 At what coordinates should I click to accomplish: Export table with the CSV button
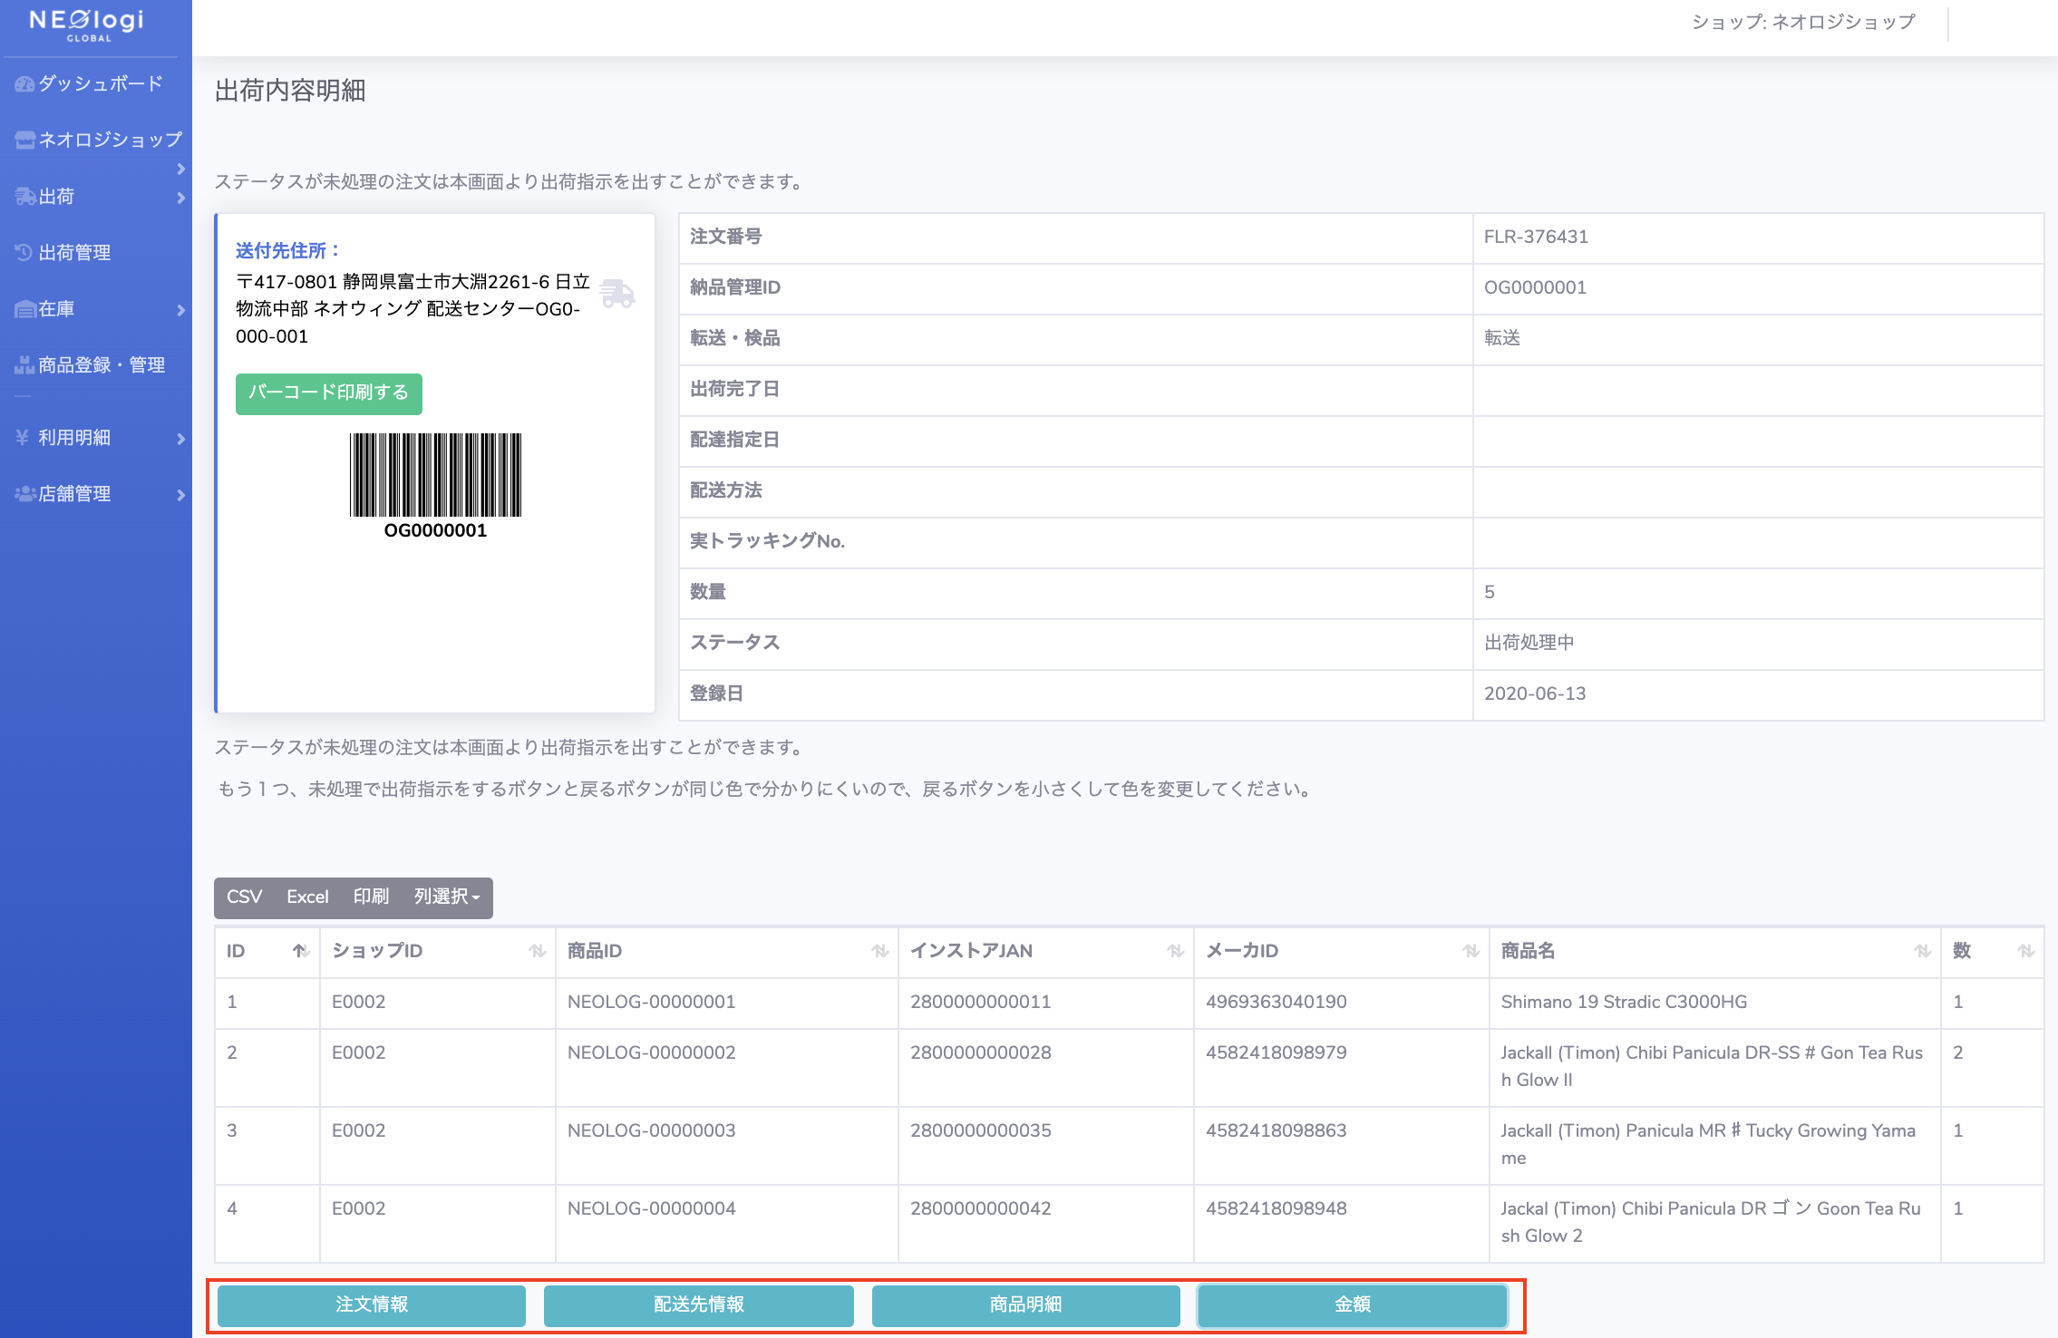245,897
